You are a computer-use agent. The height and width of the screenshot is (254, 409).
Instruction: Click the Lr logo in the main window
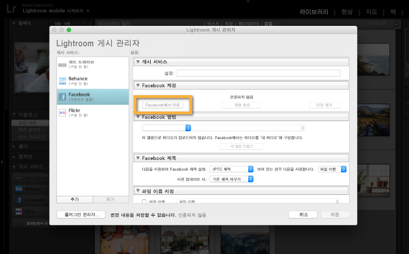pos(11,8)
